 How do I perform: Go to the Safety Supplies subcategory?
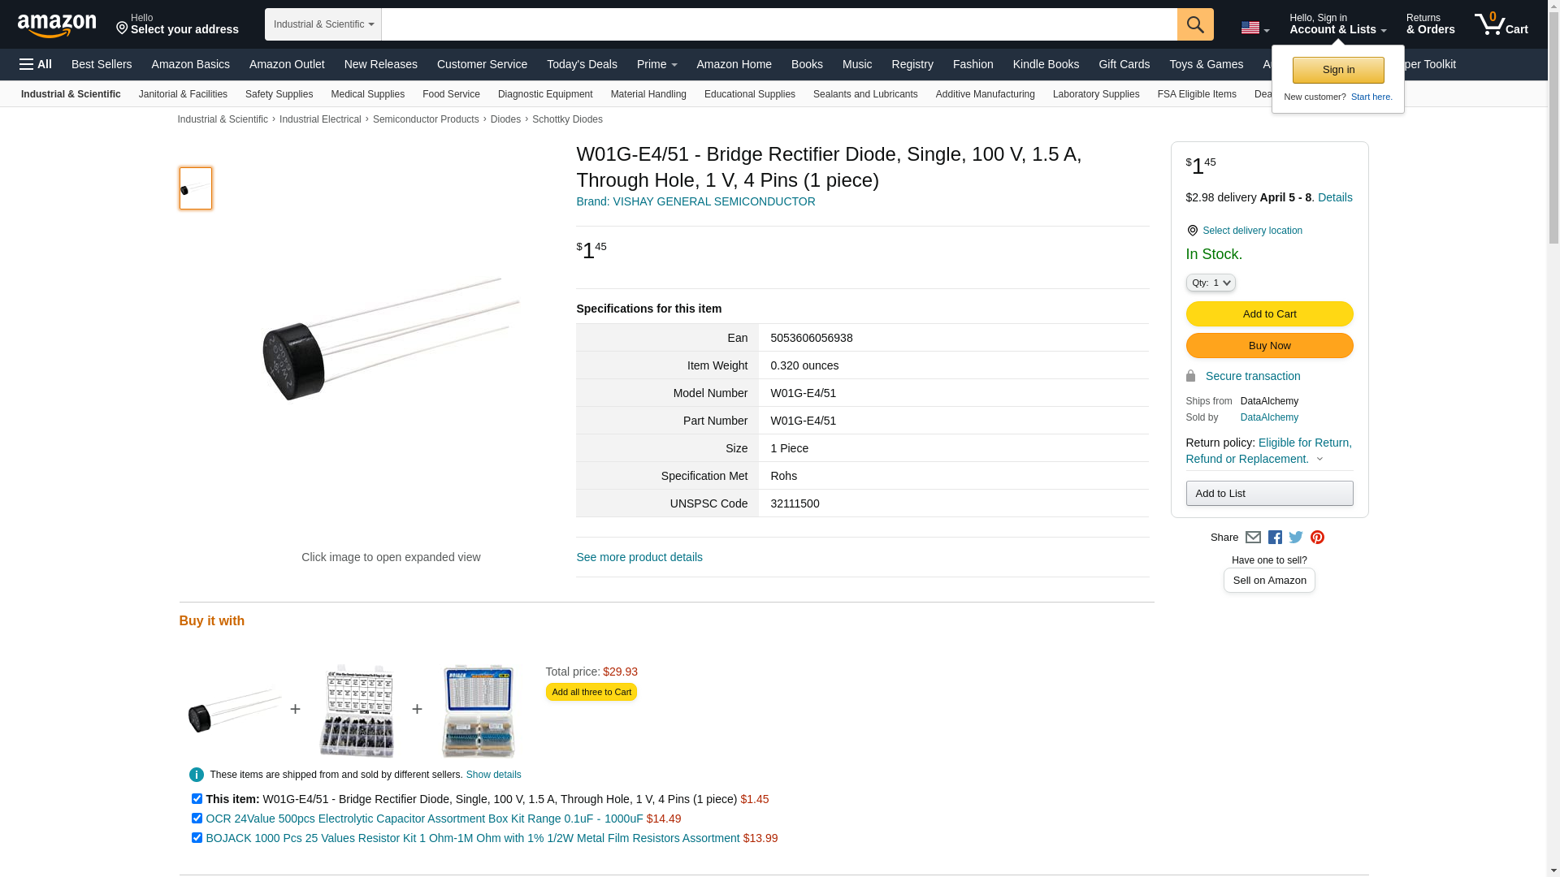coord(279,94)
